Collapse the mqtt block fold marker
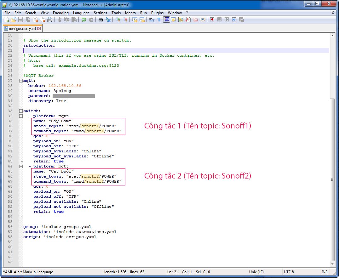The width and height of the screenshot is (339, 278). click(21, 81)
